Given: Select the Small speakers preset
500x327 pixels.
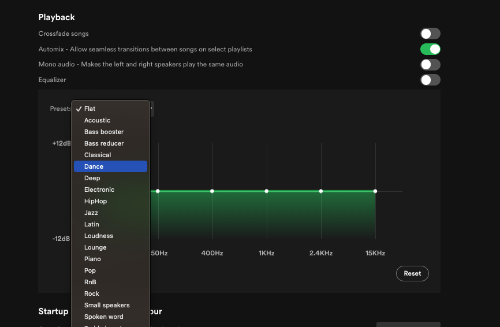Looking at the screenshot, I should [x=110, y=305].
